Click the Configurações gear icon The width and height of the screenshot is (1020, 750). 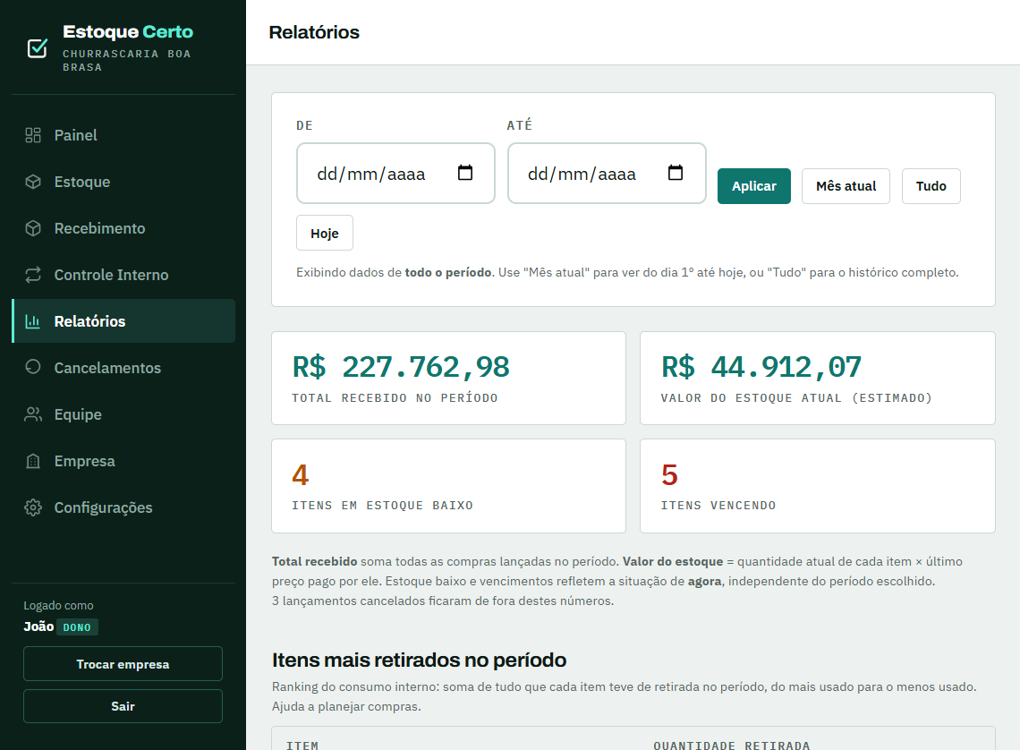pos(33,507)
